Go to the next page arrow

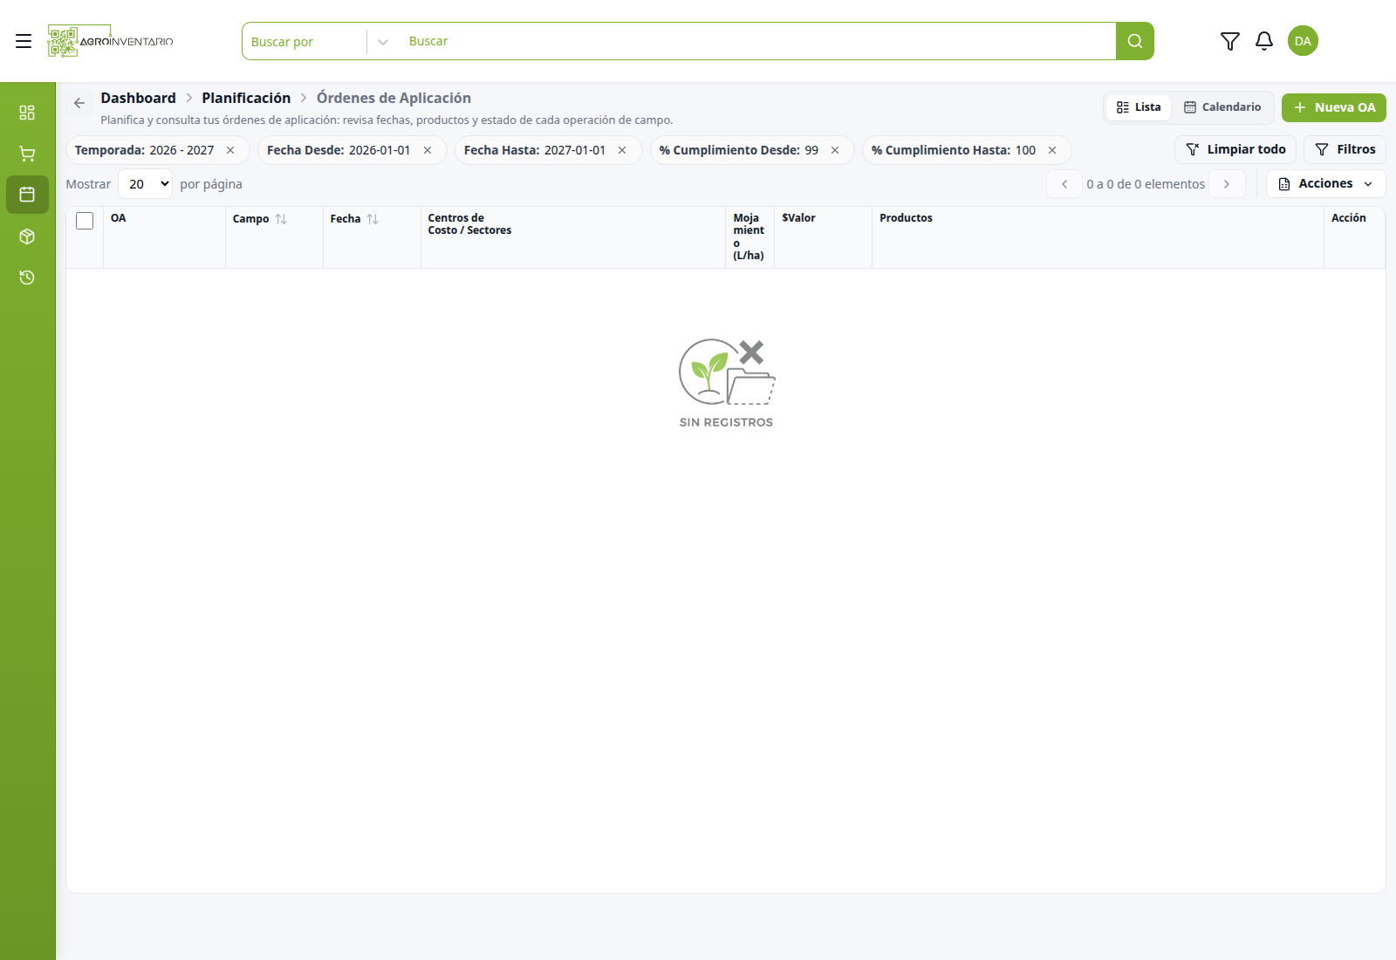click(x=1227, y=184)
